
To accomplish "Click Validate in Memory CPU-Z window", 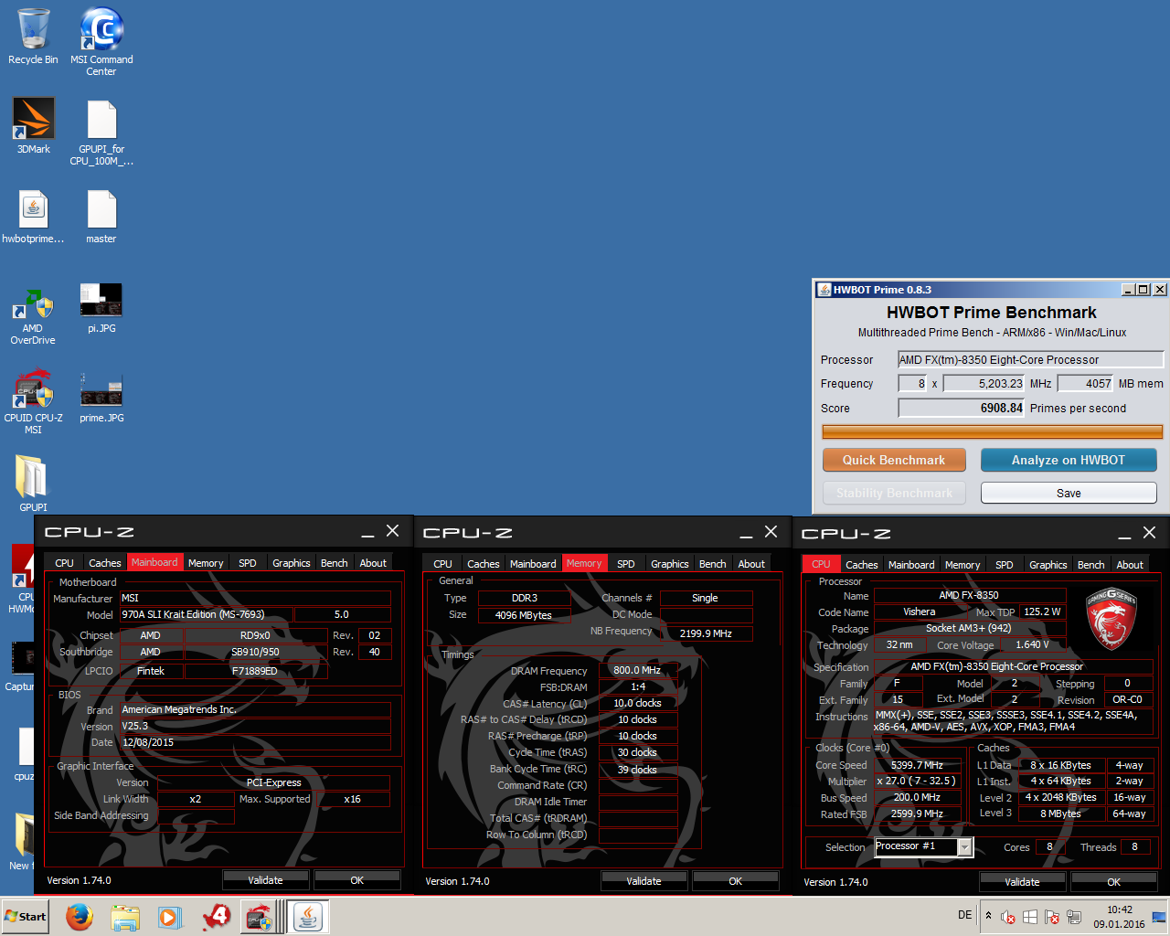I will coord(644,881).
